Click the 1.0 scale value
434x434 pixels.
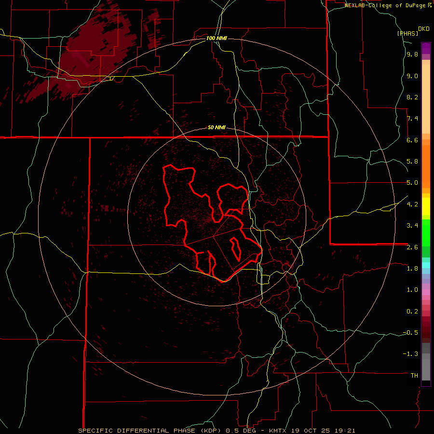point(412,290)
